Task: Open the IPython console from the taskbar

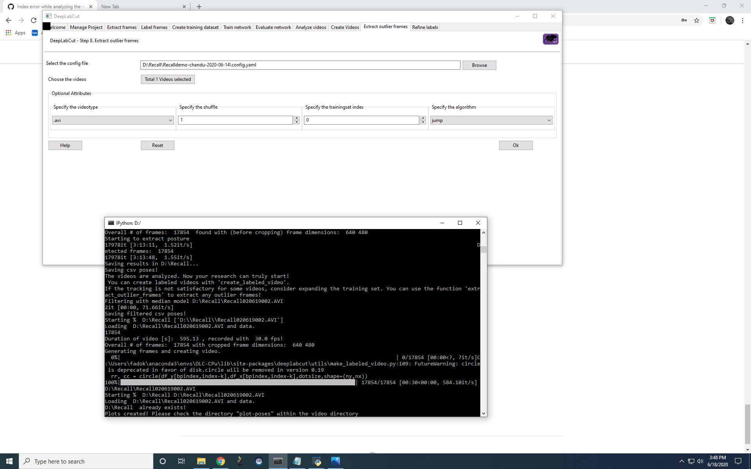Action: tap(278, 461)
